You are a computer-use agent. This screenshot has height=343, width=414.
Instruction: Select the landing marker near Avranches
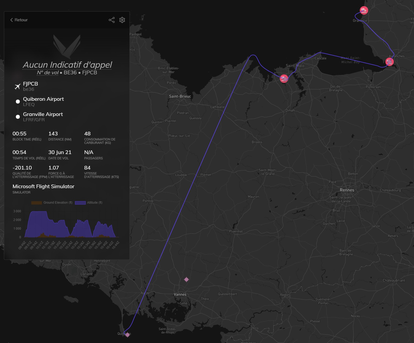390,62
